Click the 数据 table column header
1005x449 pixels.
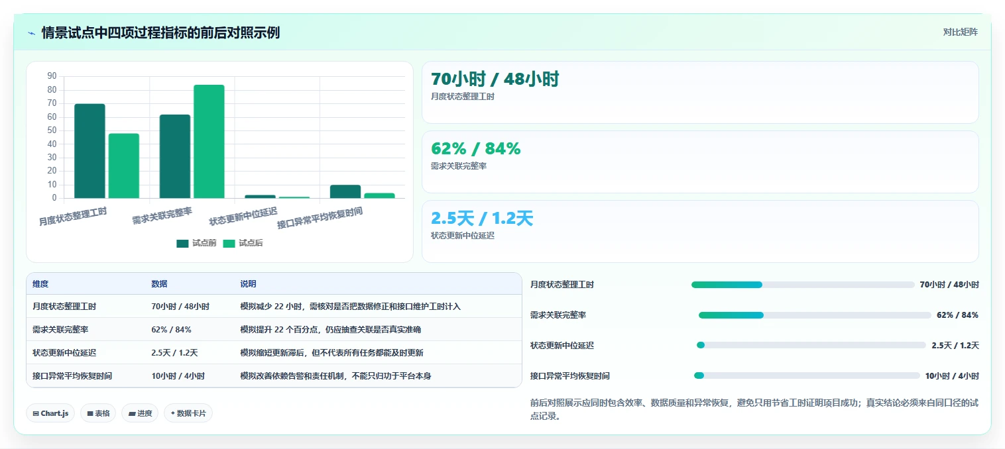coord(159,284)
